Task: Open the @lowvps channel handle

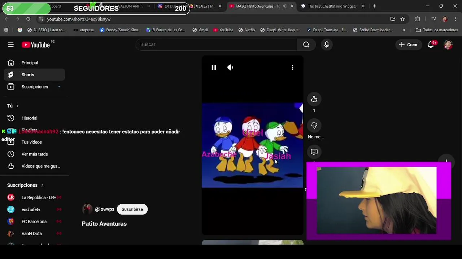Action: (105, 209)
